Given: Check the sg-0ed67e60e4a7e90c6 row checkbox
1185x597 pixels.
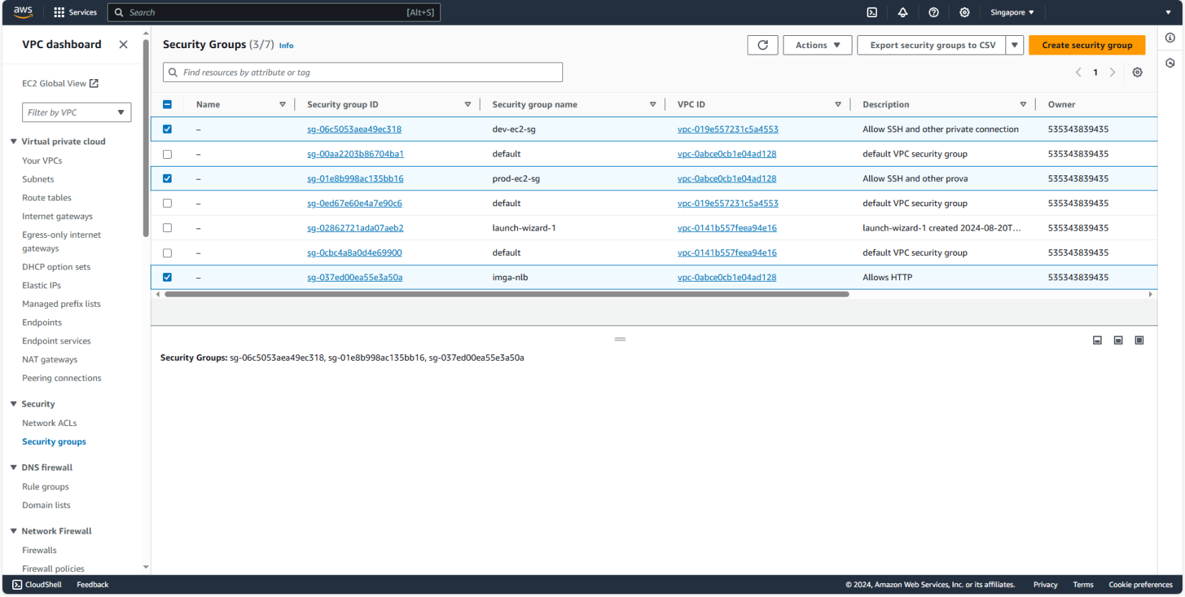Looking at the screenshot, I should (167, 203).
